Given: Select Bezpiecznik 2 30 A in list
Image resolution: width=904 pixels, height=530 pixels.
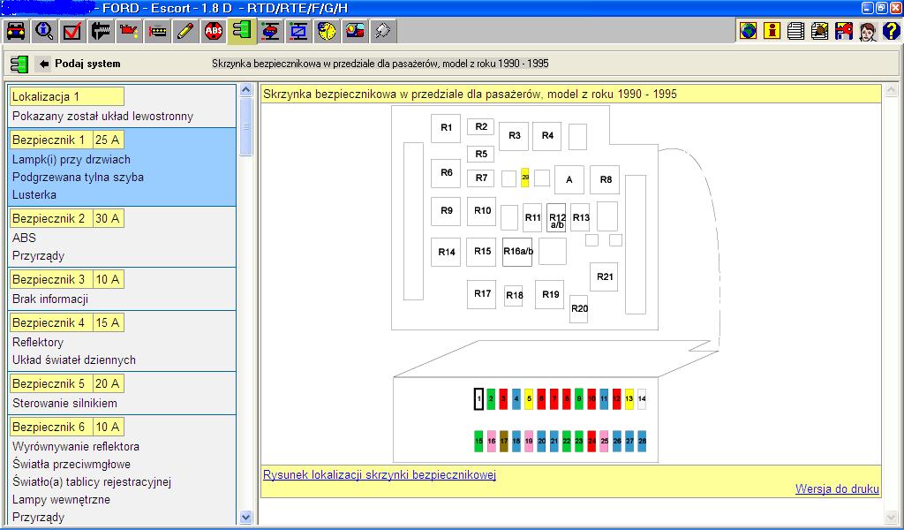Looking at the screenshot, I should [x=65, y=218].
